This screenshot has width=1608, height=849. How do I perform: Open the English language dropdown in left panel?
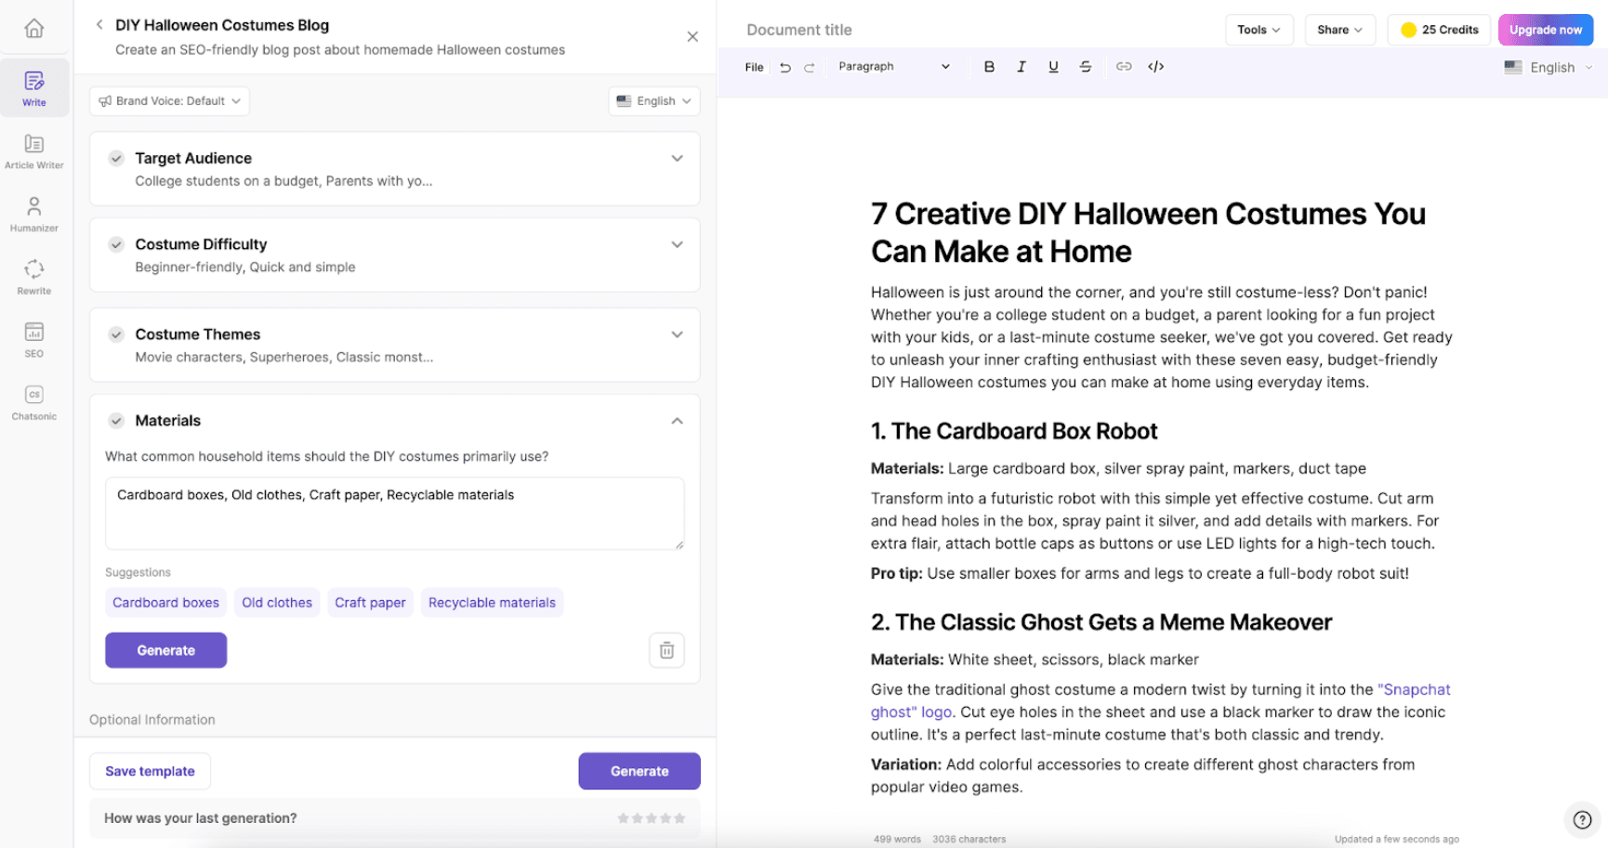tap(654, 101)
